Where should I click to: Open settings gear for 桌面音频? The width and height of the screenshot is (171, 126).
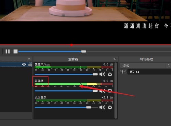point(110,107)
